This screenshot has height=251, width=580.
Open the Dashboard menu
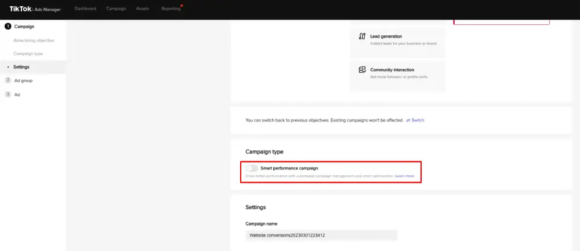pos(85,9)
